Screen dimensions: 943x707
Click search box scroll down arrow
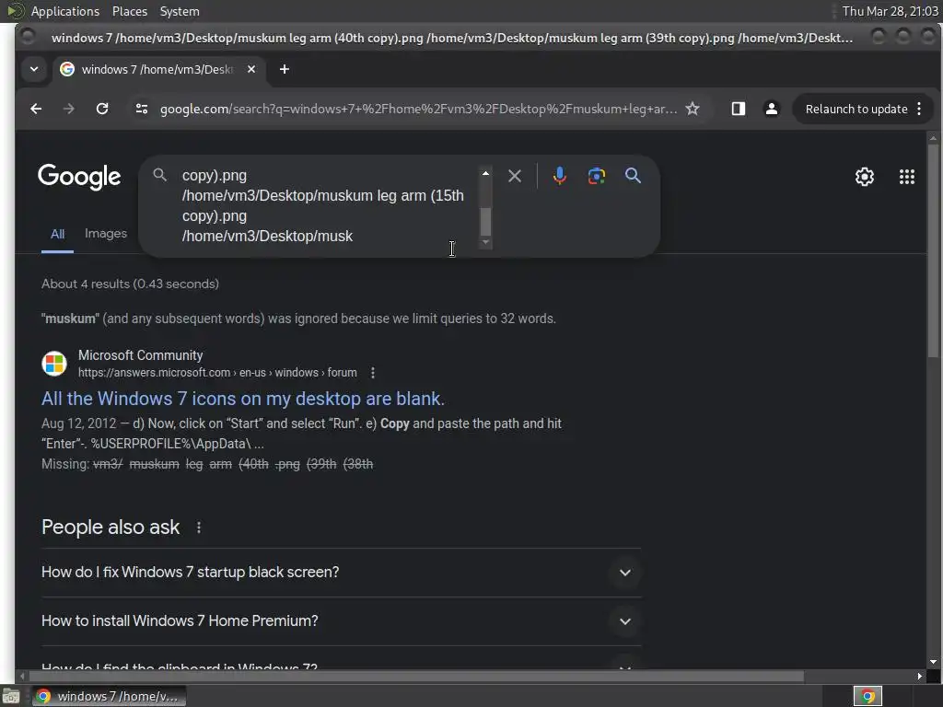click(x=485, y=242)
